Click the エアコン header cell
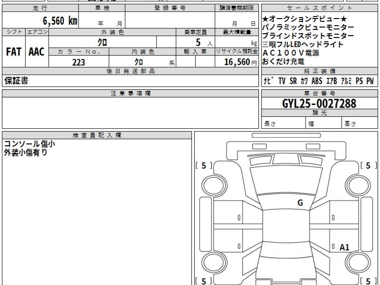 [37, 32]
